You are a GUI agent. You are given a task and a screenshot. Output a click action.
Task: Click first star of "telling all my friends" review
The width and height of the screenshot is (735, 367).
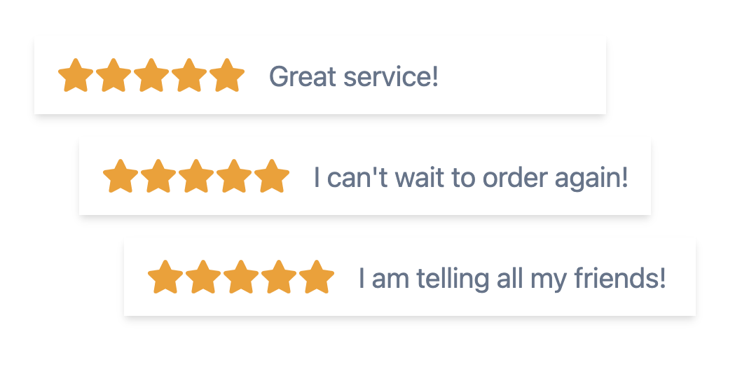point(165,277)
